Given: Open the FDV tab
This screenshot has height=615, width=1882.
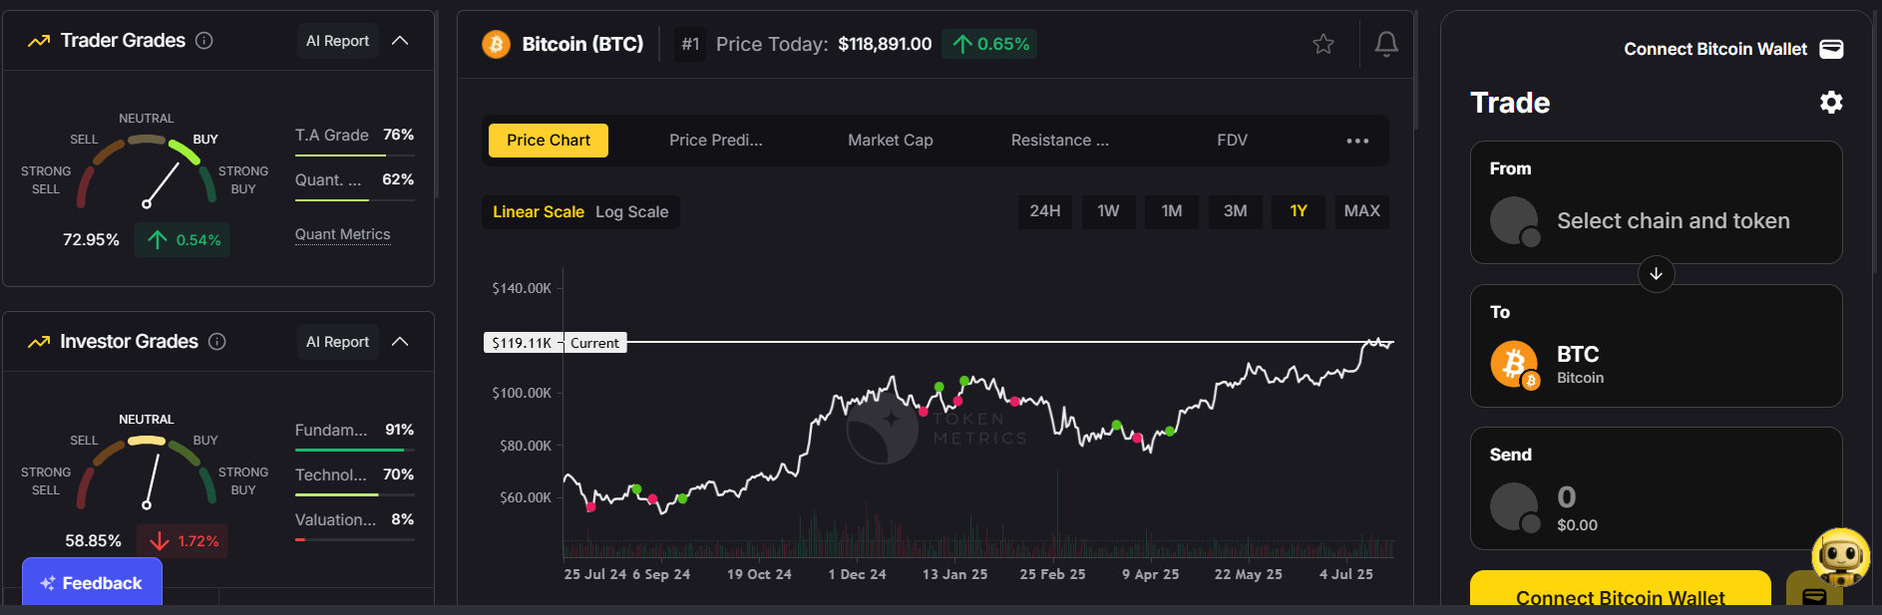Looking at the screenshot, I should tap(1232, 141).
